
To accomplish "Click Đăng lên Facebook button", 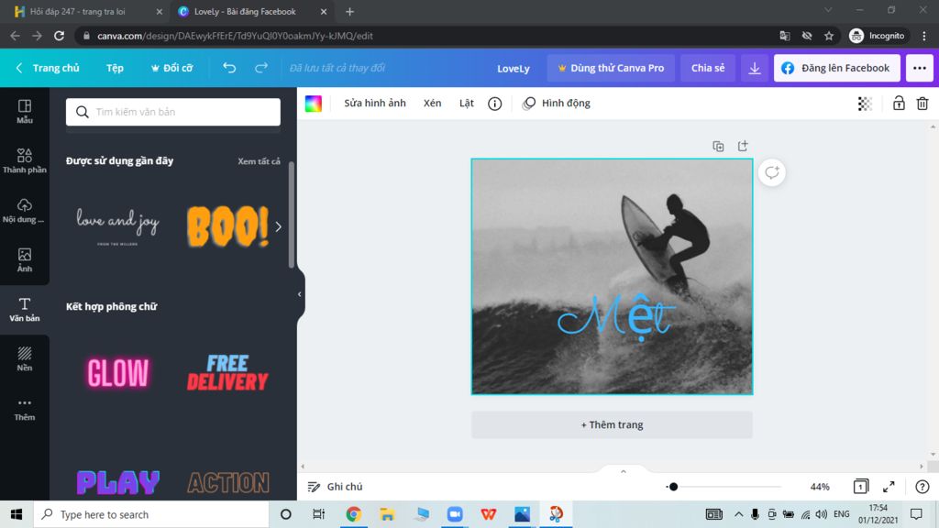I will (x=836, y=68).
